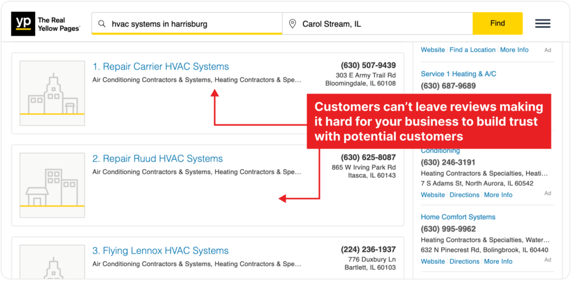Click the categories line under Repair Carrier
The width and height of the screenshot is (571, 281).
(x=197, y=80)
